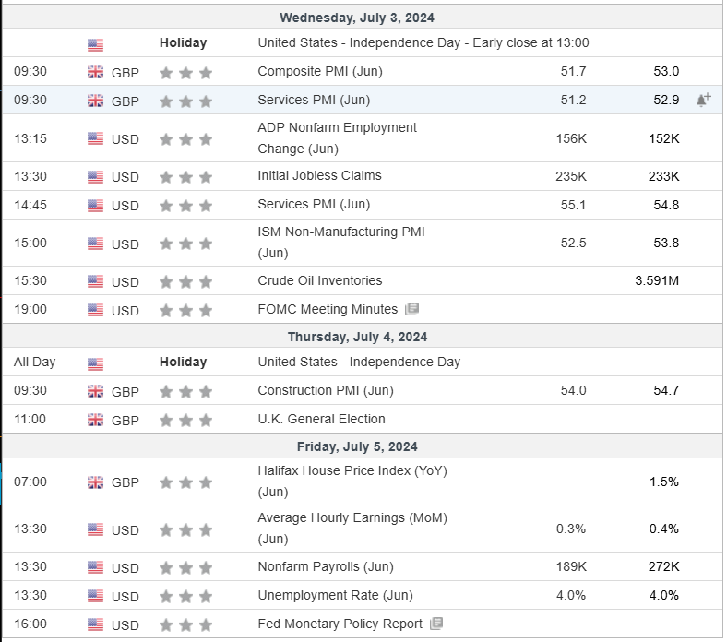
Task: Click US flag on Nonfarm Payrolls row
Action: (x=96, y=567)
